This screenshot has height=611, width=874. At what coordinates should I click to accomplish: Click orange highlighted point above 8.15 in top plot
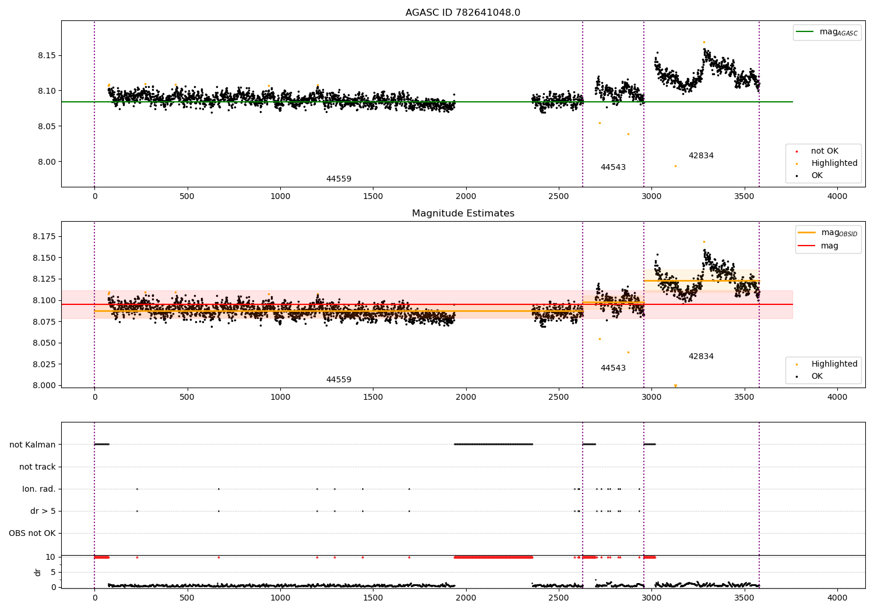point(704,42)
